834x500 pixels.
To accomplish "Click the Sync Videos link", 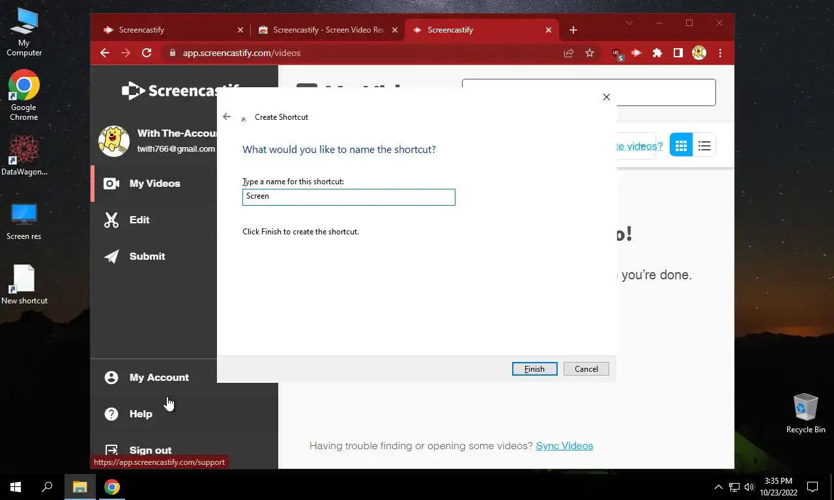I will (564, 446).
